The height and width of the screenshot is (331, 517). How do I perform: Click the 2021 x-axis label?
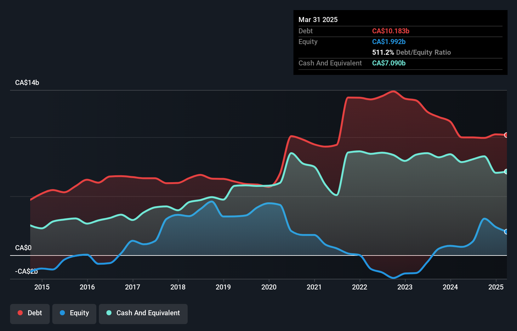(x=314, y=287)
